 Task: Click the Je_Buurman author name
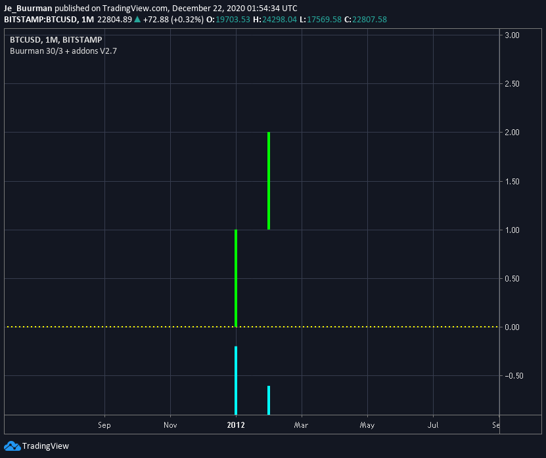(28, 9)
